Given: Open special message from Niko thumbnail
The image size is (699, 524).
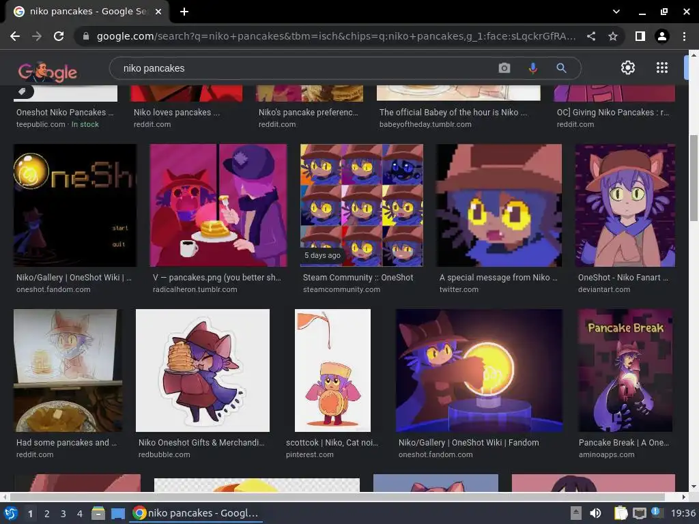Looking at the screenshot, I should point(499,205).
